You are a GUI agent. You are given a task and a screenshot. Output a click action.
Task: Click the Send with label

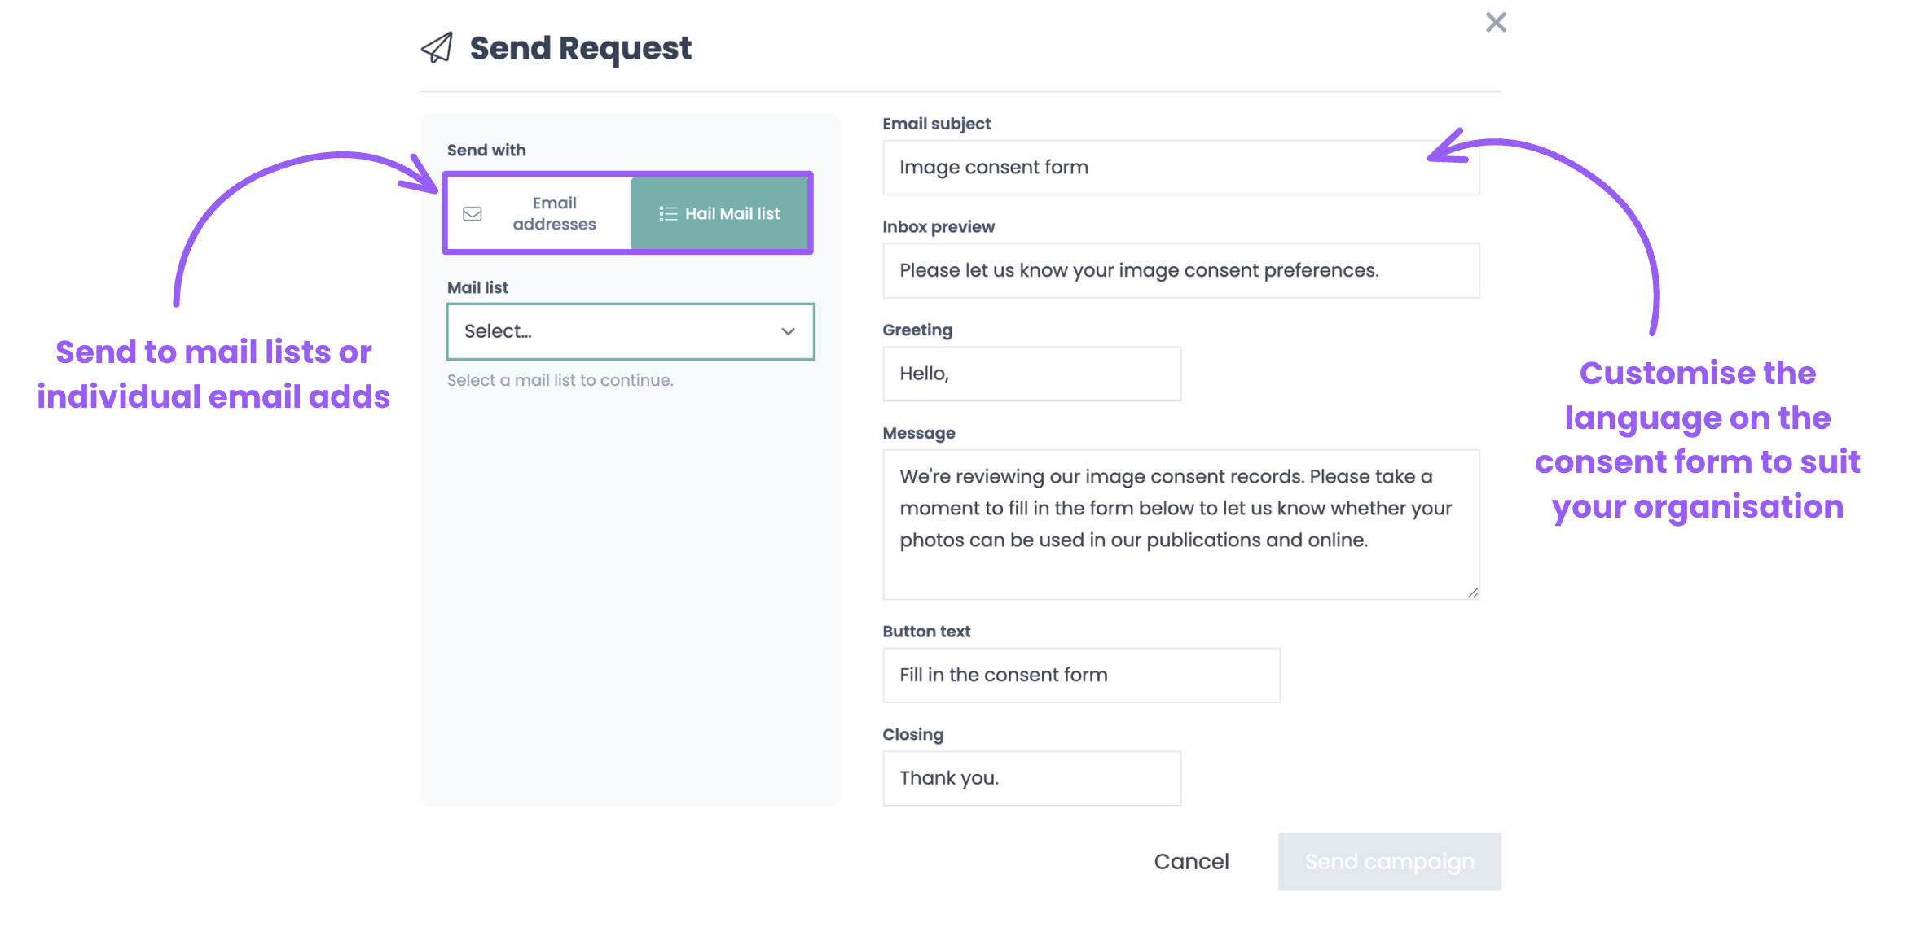click(x=486, y=151)
